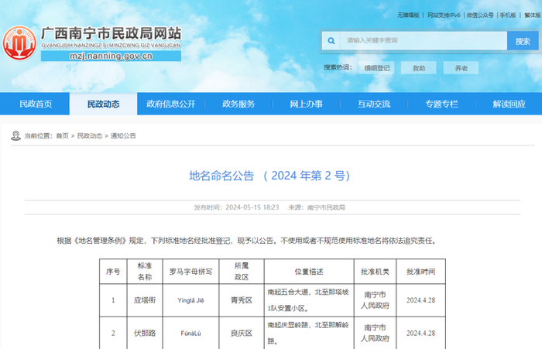Image resolution: width=542 pixels, height=349 pixels.
Task: Focus the keyword search input field
Action: pos(424,41)
